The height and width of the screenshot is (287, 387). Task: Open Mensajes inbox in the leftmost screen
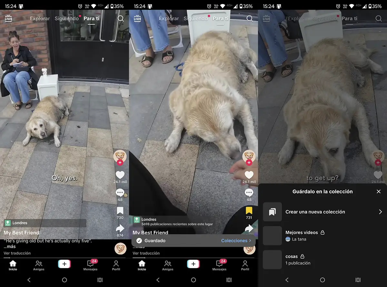90,265
